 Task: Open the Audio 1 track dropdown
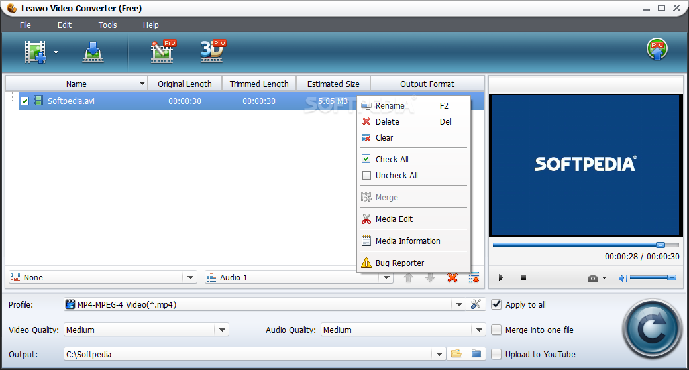(x=386, y=278)
